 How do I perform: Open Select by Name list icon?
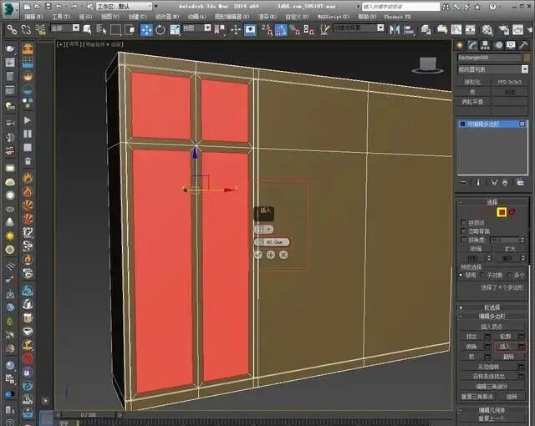(101, 30)
